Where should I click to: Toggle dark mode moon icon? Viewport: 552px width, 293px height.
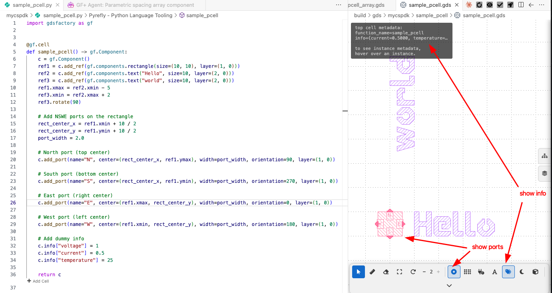click(x=522, y=272)
